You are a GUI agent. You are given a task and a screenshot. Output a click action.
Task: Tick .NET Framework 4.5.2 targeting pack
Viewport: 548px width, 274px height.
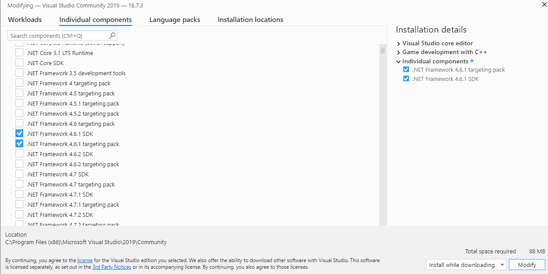pos(19,113)
